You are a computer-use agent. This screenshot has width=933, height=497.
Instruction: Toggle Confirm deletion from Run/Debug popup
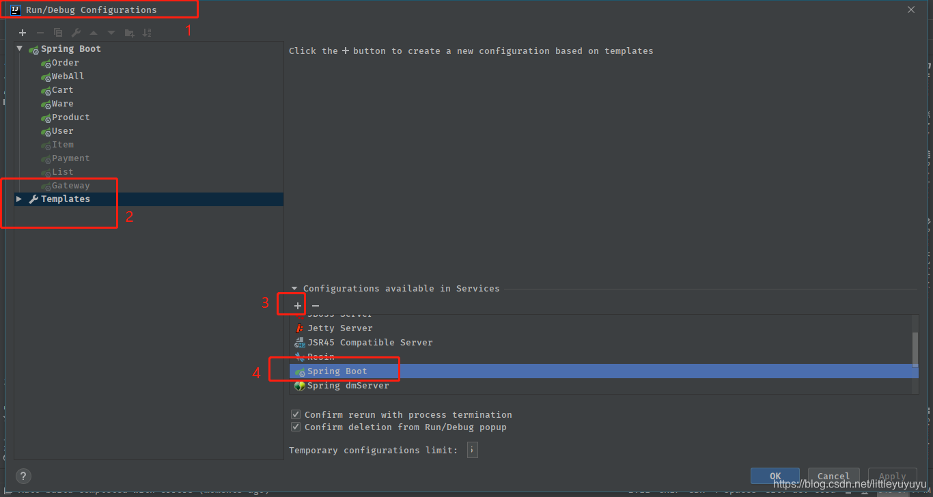[296, 427]
